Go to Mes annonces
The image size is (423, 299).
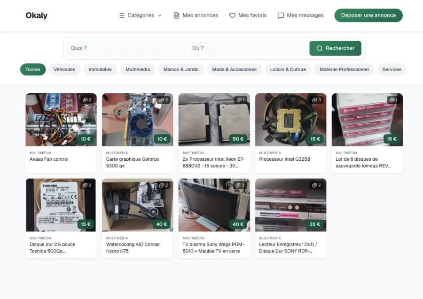click(x=196, y=15)
